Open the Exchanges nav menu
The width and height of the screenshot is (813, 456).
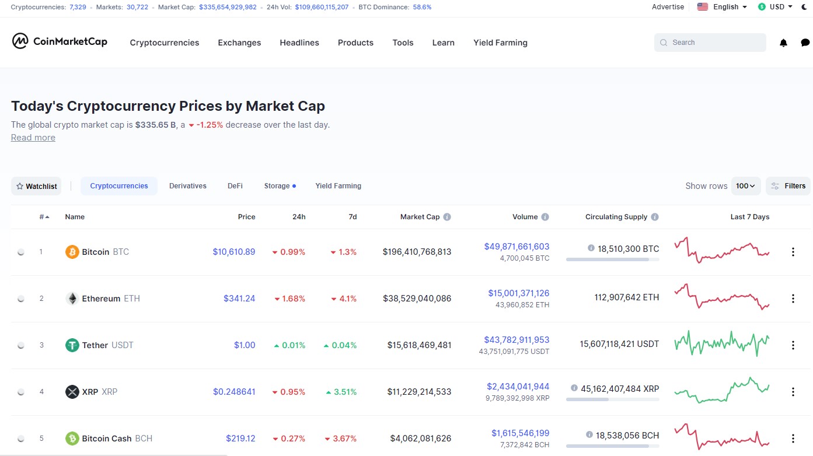click(239, 43)
